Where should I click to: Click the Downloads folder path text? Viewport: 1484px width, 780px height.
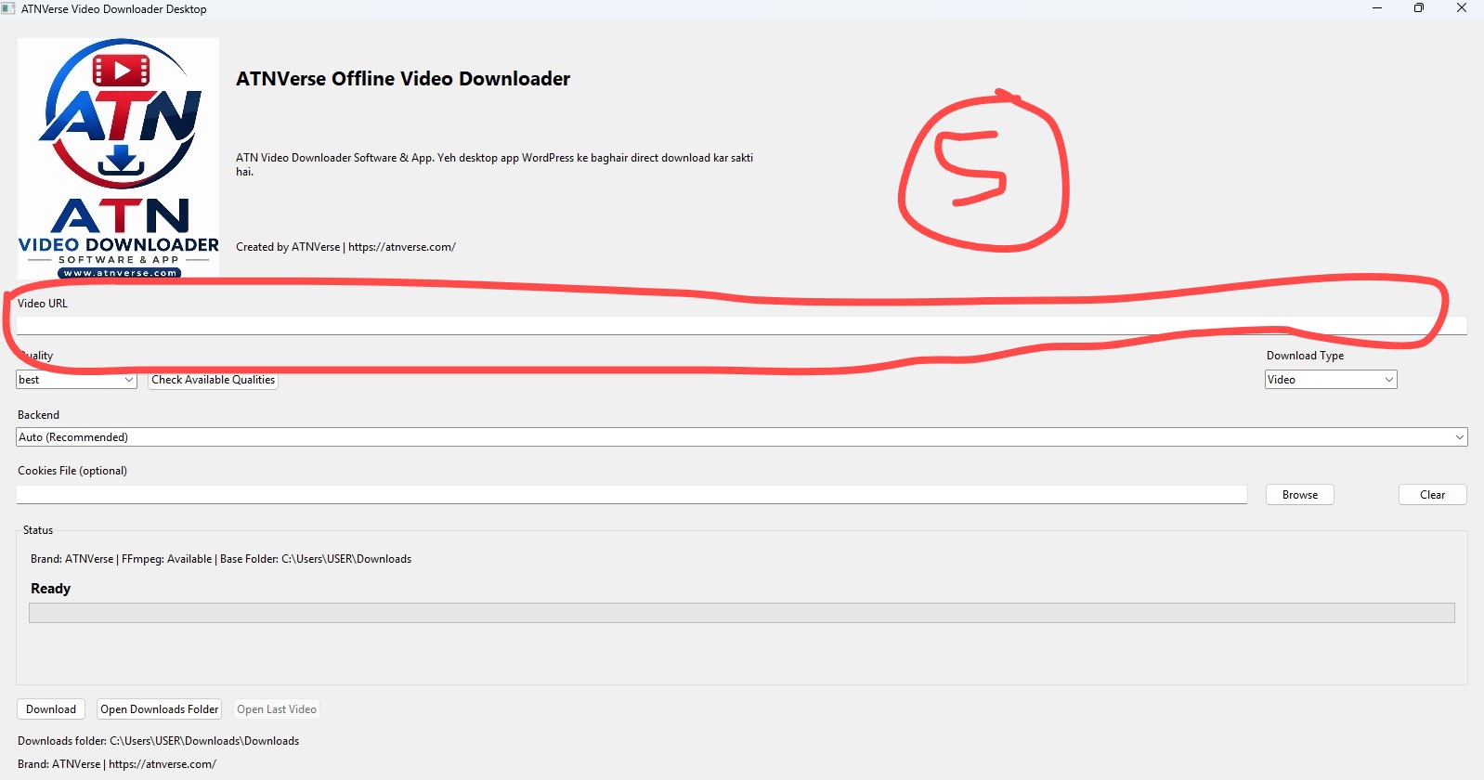(x=158, y=741)
